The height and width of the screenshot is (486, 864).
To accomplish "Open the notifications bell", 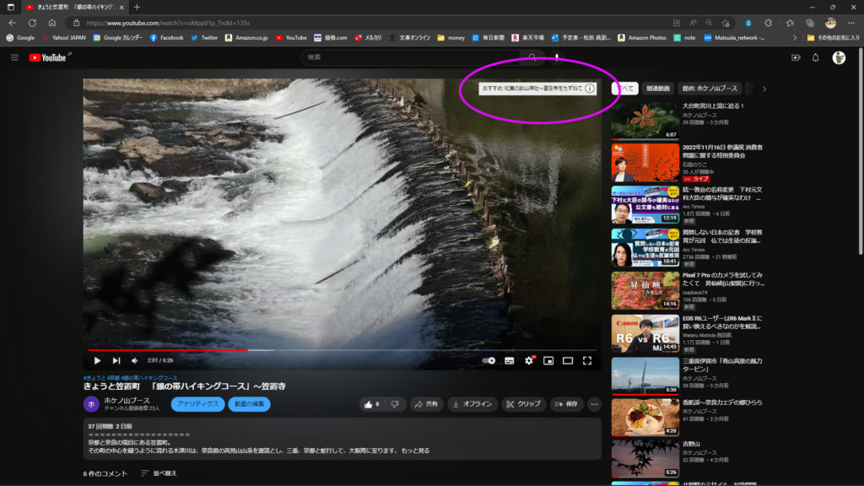I will coord(815,57).
